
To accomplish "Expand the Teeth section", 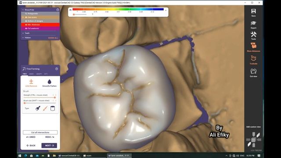I will pyautogui.click(x=23, y=33).
